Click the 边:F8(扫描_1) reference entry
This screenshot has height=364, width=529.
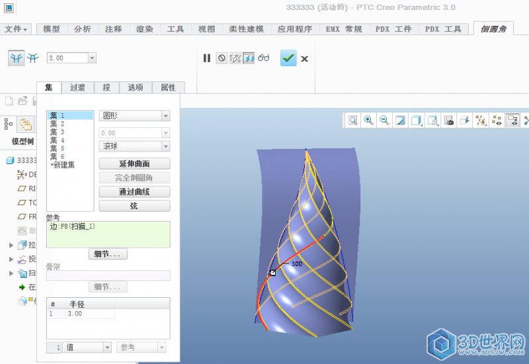click(x=73, y=226)
